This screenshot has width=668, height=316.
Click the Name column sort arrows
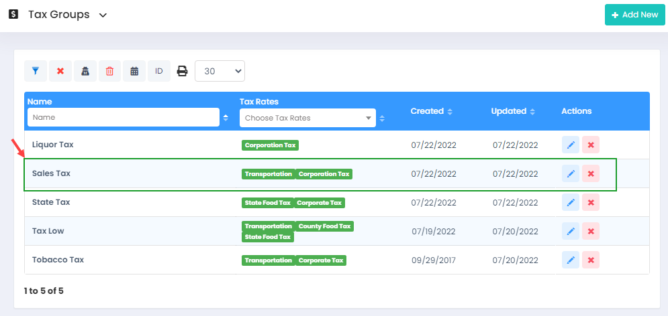pos(226,118)
